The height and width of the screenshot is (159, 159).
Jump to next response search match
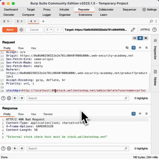(22, 149)
